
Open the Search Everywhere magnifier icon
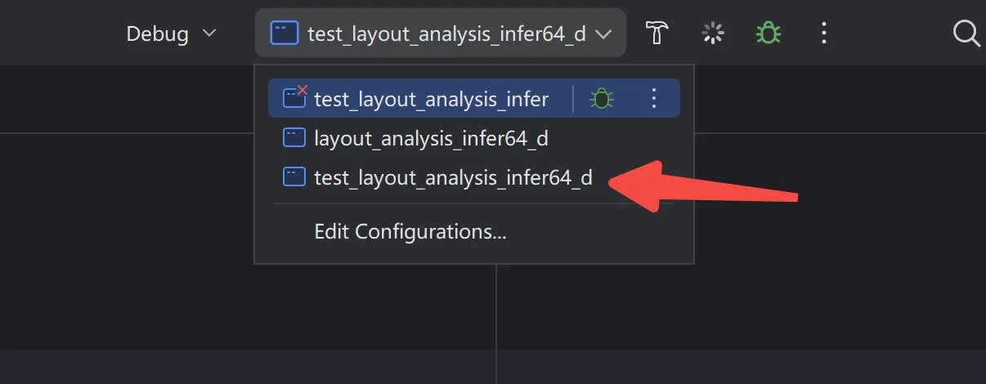tap(967, 33)
